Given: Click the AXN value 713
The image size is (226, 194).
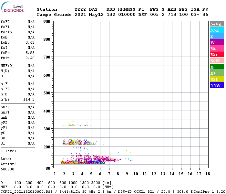Looking at the screenshot, I should click(172, 15).
